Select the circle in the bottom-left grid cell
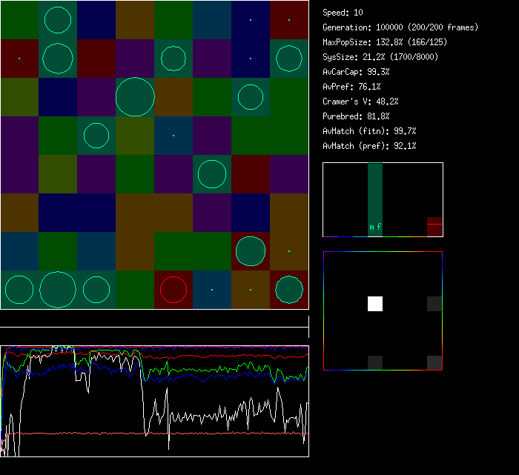This screenshot has height=475, width=519. coord(19,290)
